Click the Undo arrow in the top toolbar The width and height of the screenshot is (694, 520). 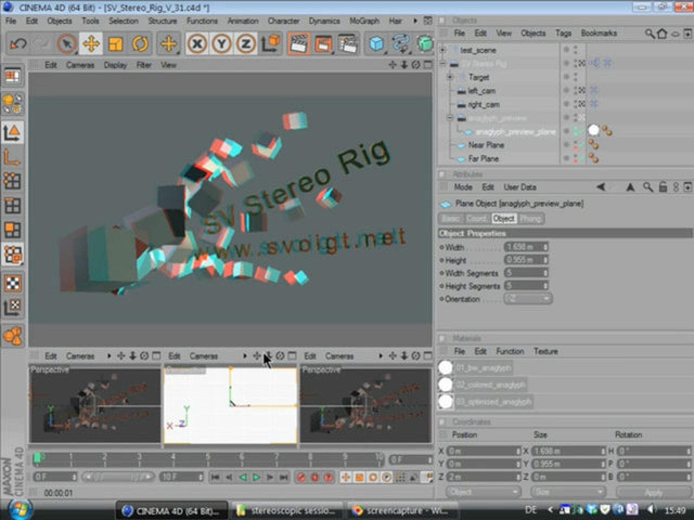[18, 44]
